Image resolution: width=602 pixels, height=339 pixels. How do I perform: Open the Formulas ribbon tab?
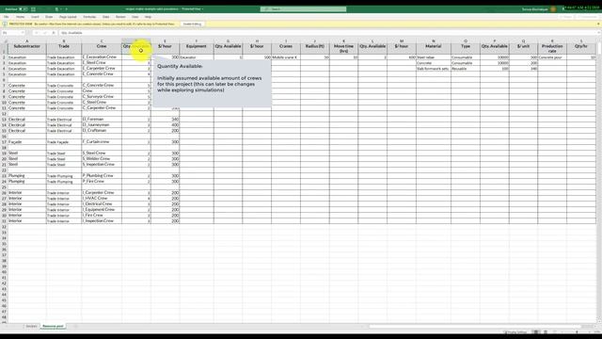[x=89, y=17]
